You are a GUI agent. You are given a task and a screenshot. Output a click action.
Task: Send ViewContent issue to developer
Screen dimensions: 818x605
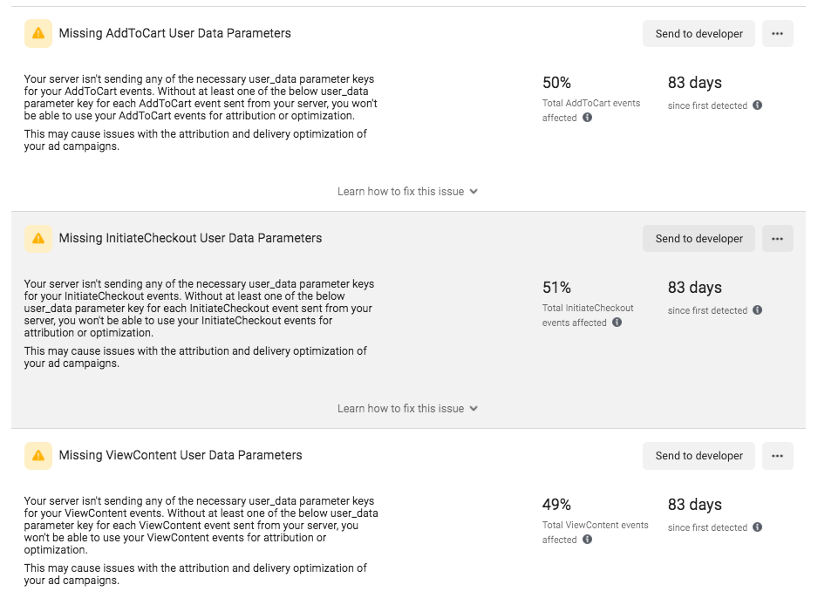[x=699, y=455]
